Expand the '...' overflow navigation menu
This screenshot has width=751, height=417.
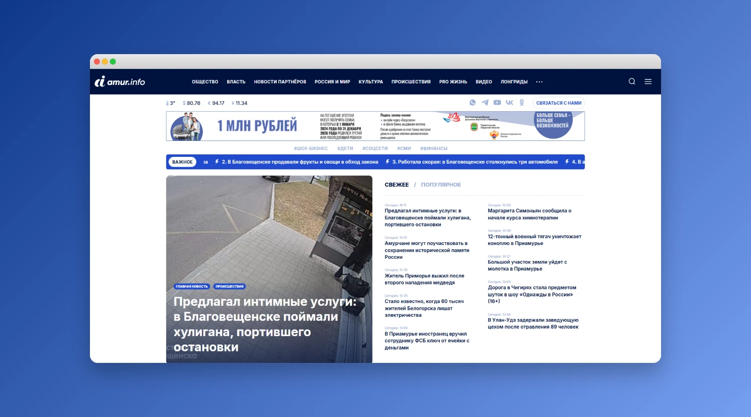click(539, 82)
